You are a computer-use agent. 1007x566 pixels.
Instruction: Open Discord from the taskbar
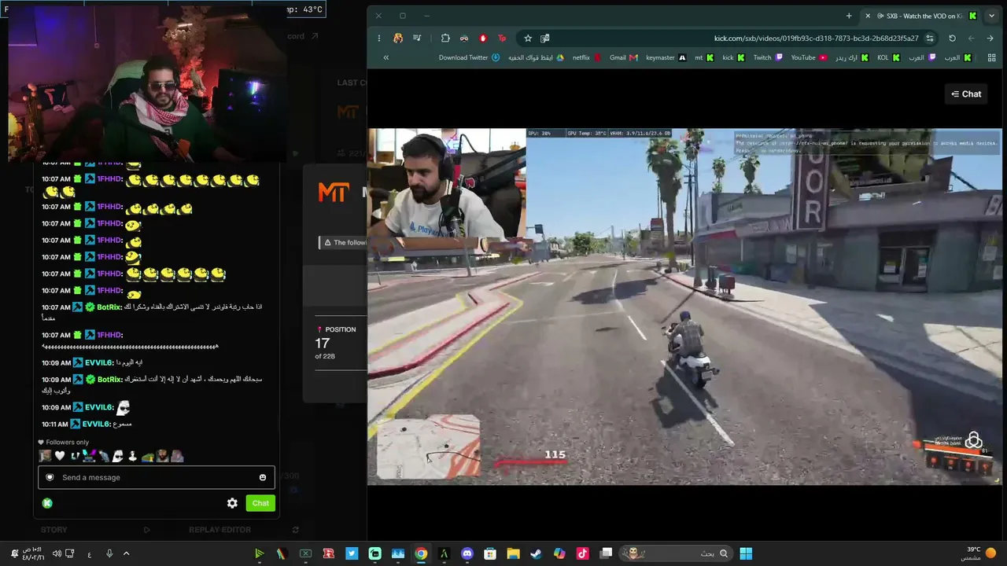tap(467, 553)
